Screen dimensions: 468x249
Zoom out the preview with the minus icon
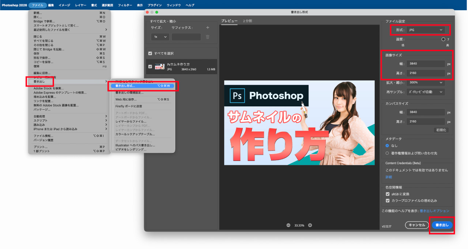coord(288,225)
